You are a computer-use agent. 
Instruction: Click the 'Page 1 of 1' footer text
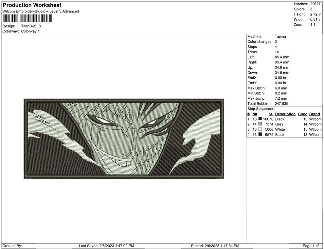coord(312,246)
